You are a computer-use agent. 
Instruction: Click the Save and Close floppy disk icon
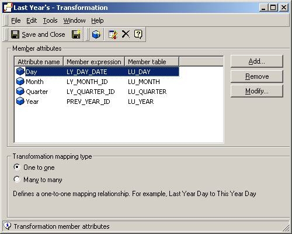point(15,34)
